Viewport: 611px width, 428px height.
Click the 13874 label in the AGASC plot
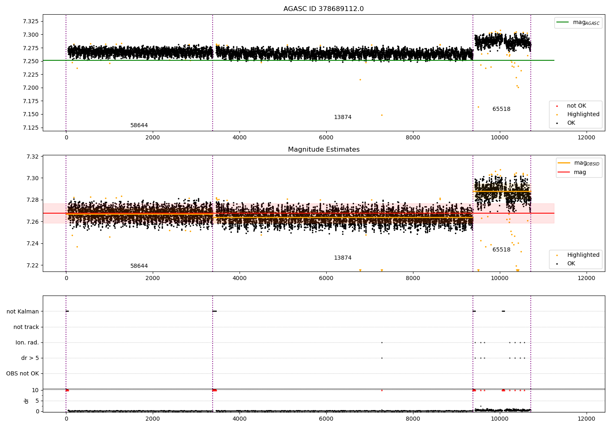[x=343, y=117]
